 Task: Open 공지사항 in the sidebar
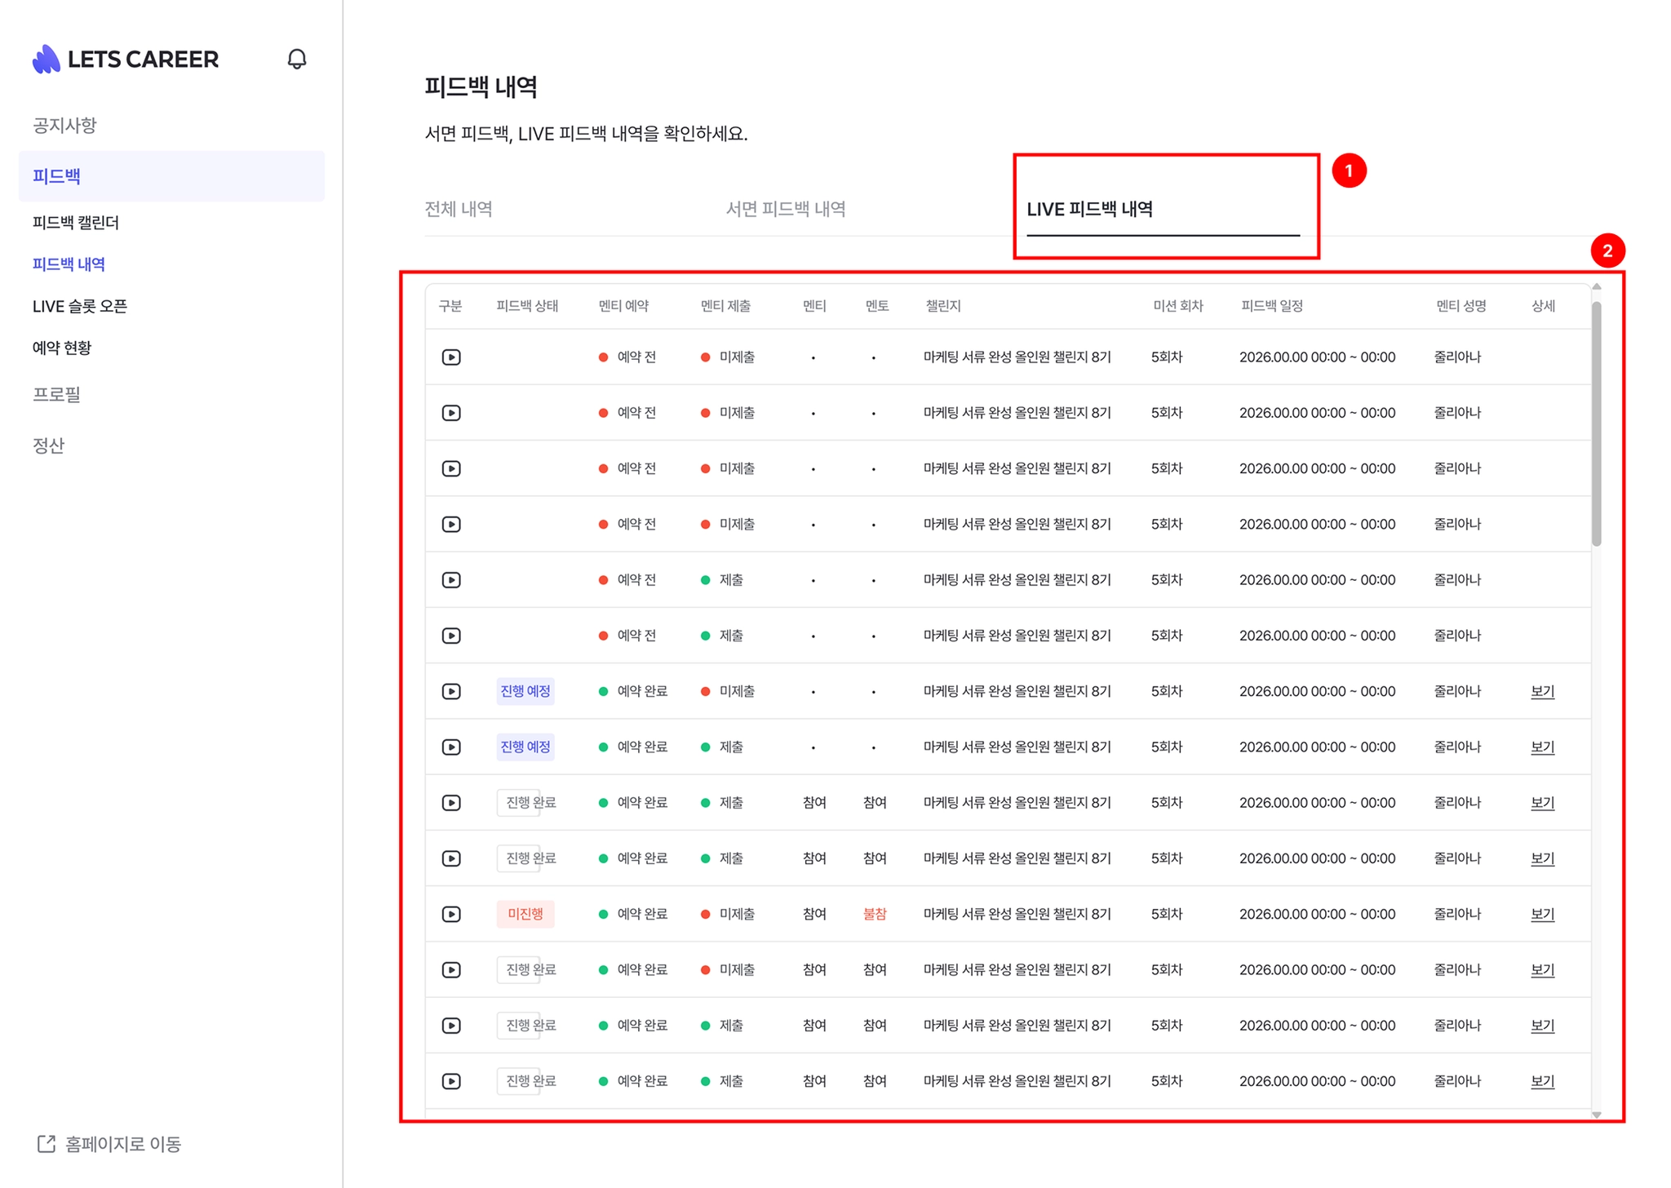click(64, 125)
